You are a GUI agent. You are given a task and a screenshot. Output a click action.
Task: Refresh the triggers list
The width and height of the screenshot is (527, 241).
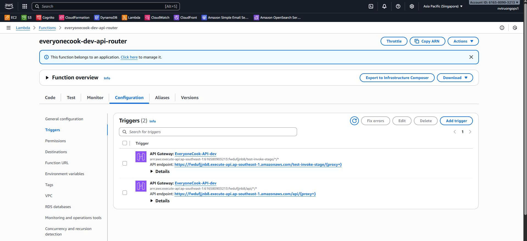pos(354,121)
